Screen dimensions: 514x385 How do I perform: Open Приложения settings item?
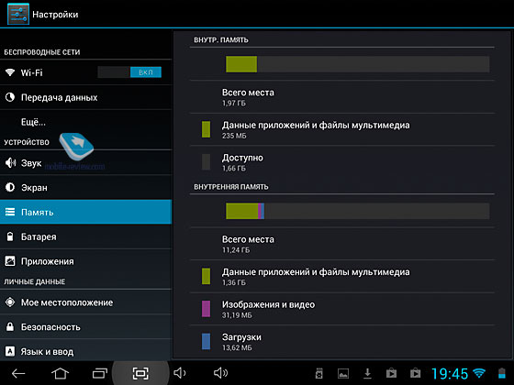(86, 261)
